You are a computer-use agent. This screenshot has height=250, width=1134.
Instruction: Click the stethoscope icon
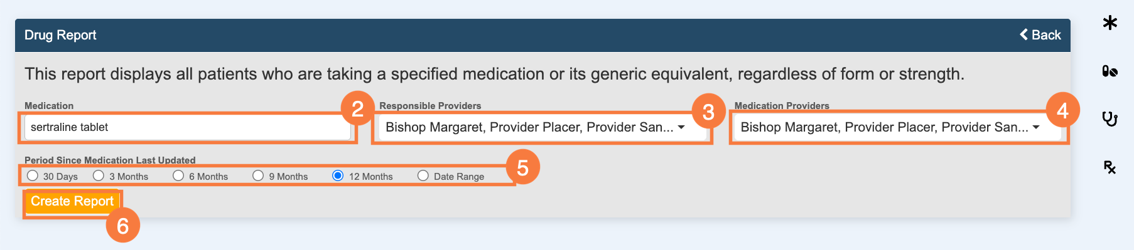pos(1110,118)
